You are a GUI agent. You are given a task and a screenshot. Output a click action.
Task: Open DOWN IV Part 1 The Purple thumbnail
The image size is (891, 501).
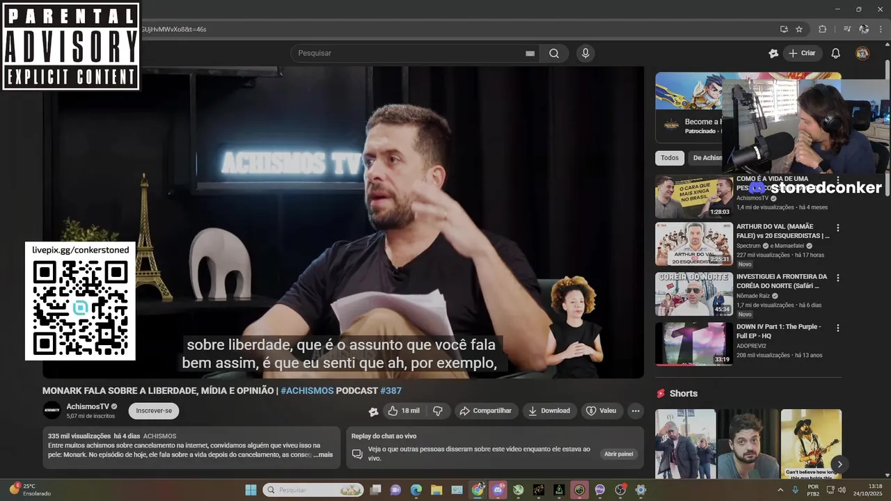coord(694,344)
